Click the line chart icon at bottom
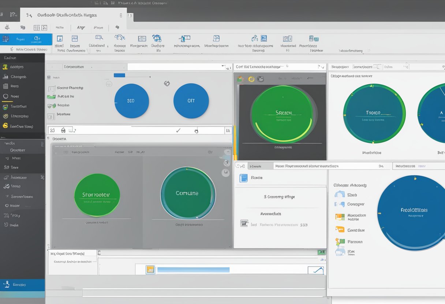The image size is (445, 304). click(316, 270)
